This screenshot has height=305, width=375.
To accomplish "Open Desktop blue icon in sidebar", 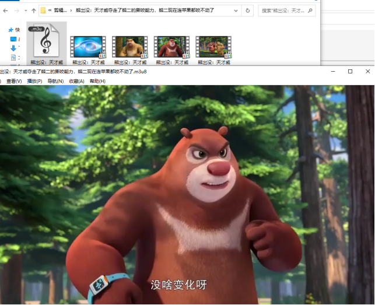I will 13,39.
